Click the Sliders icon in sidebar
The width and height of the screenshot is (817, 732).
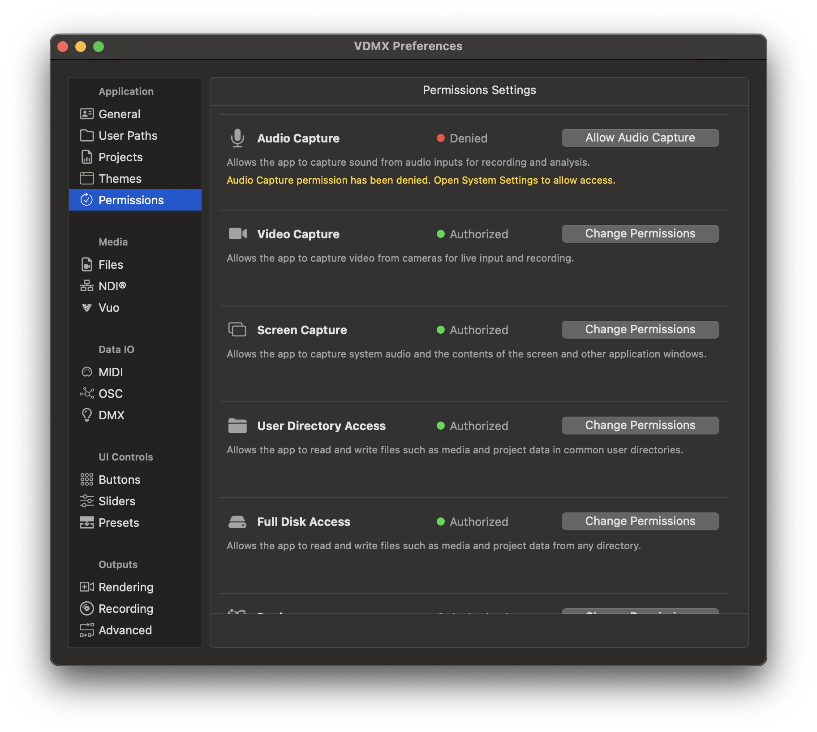click(x=86, y=501)
